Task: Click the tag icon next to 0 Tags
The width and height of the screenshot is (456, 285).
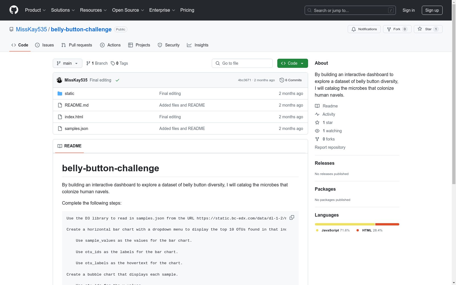Action: [x=113, y=63]
